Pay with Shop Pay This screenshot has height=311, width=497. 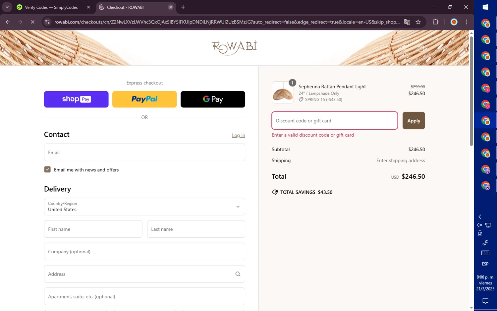click(76, 99)
